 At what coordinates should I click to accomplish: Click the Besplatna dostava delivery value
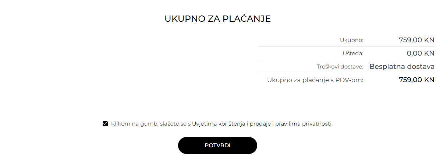tap(402, 67)
